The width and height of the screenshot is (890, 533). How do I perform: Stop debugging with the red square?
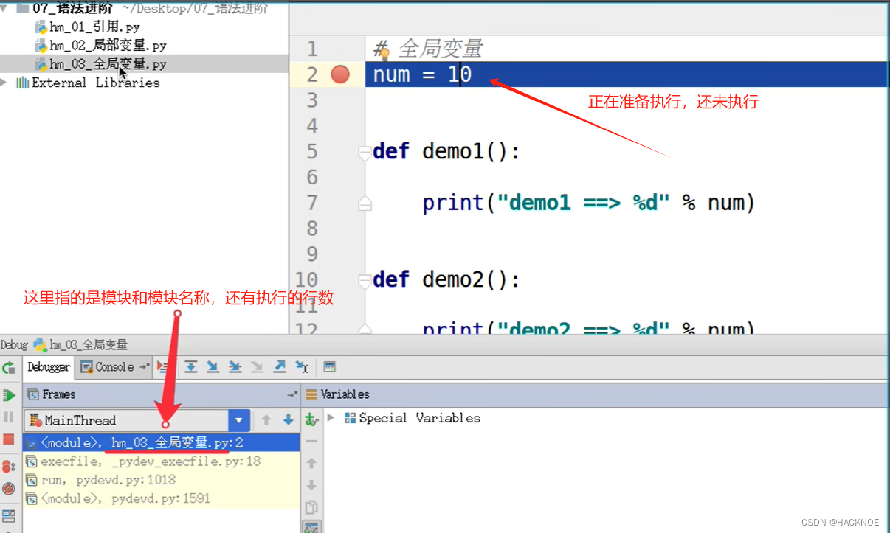[9, 439]
